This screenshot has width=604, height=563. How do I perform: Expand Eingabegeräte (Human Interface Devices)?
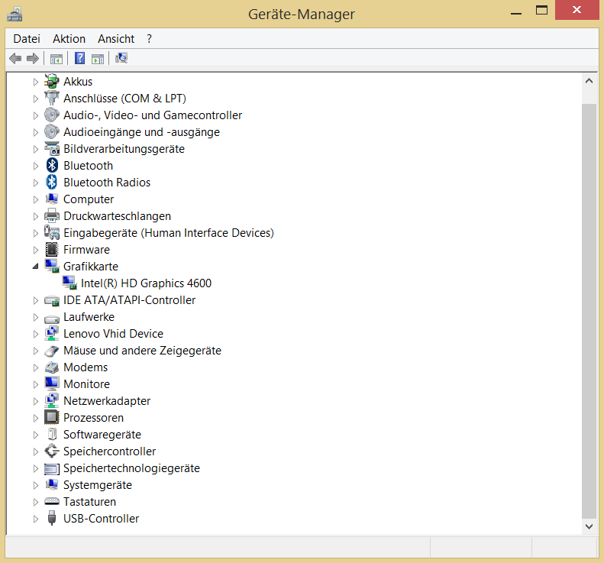36,233
